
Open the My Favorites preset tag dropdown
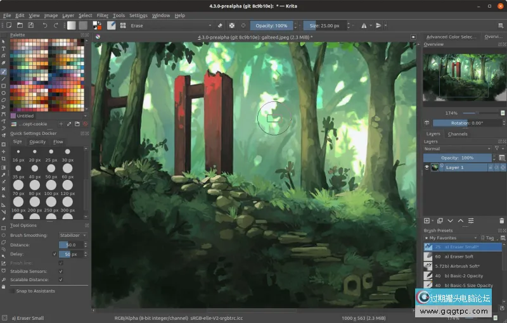coord(450,237)
